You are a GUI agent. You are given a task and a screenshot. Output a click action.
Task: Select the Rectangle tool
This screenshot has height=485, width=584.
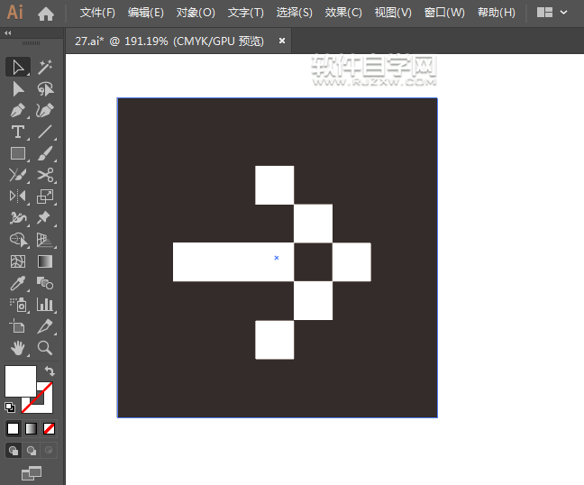pyautogui.click(x=18, y=153)
